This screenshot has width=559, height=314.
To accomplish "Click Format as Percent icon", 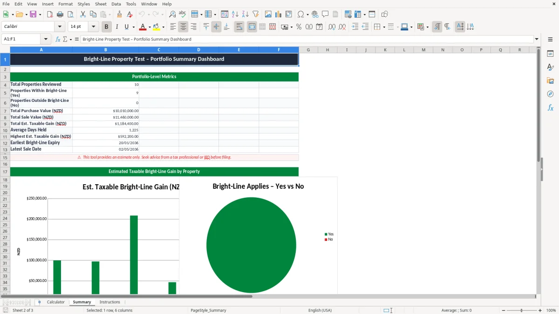I will 299,27.
